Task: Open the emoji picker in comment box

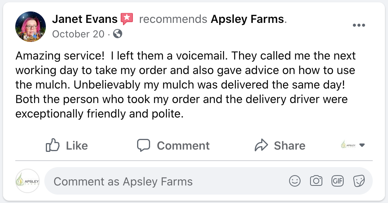Action: [x=295, y=181]
